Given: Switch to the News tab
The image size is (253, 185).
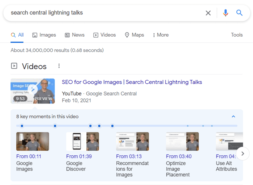Looking at the screenshot, I should pos(74,35).
